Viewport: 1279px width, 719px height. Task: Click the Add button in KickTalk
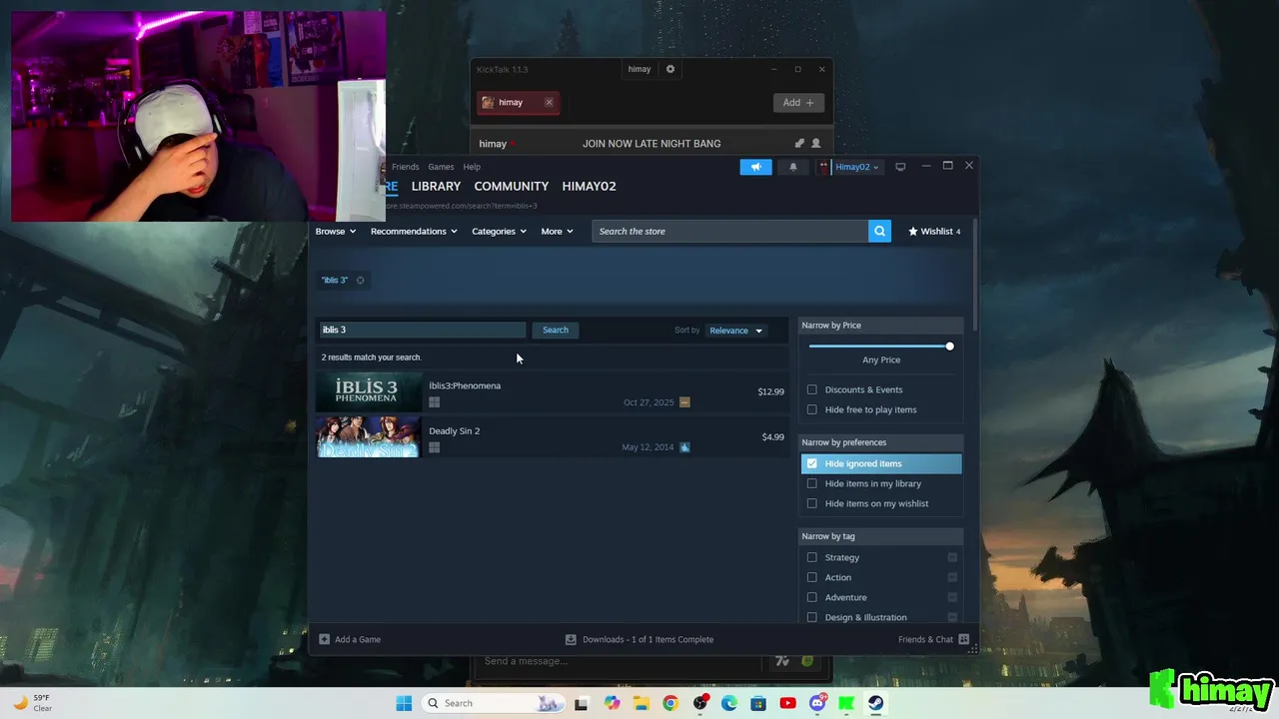pyautogui.click(x=798, y=102)
